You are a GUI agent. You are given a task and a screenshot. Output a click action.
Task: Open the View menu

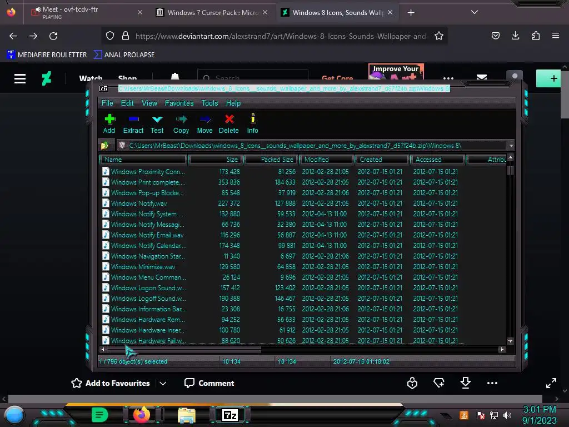click(149, 103)
